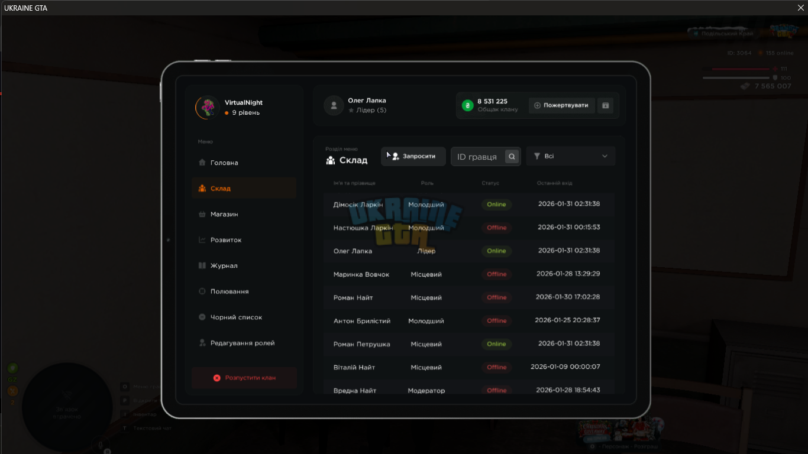Click the Пожертвувати donate button
This screenshot has width=808, height=454.
[561, 105]
